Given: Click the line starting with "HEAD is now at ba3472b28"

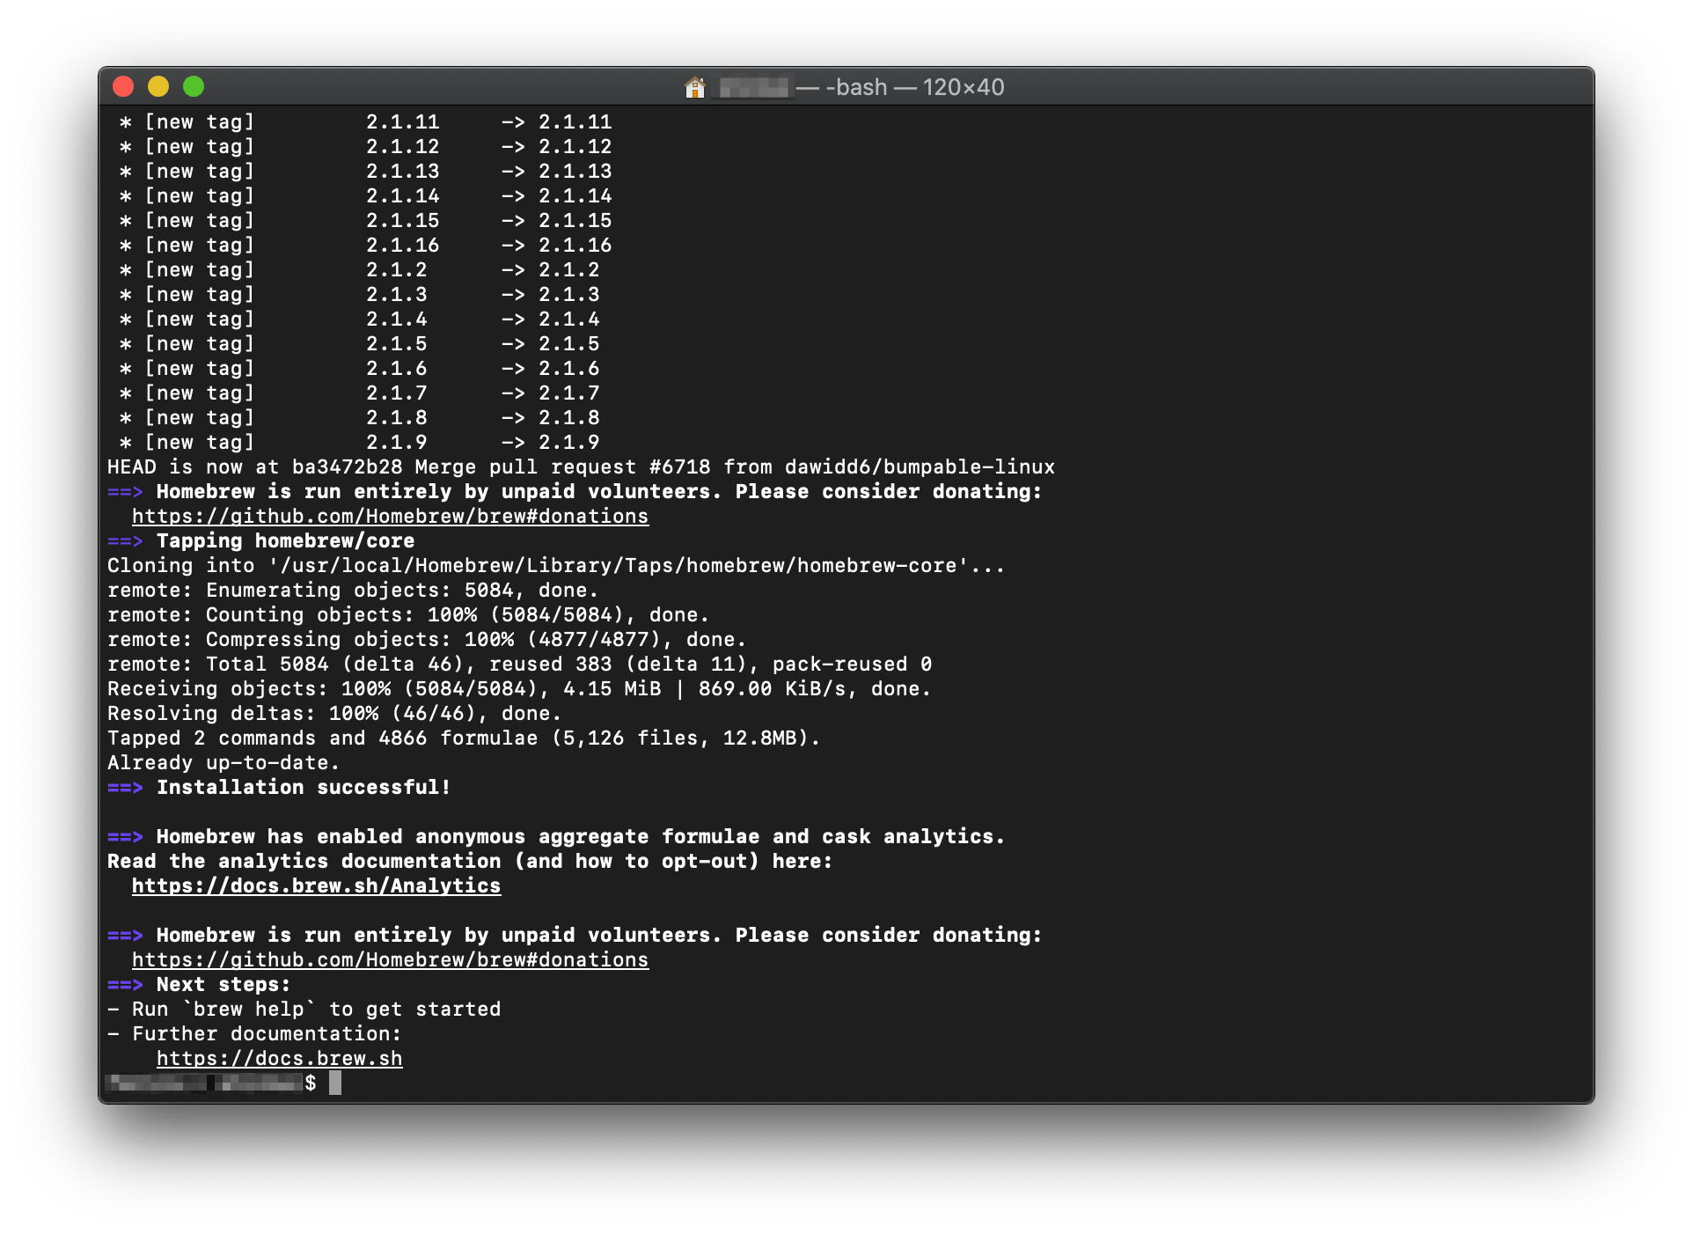Looking at the screenshot, I should tap(581, 466).
